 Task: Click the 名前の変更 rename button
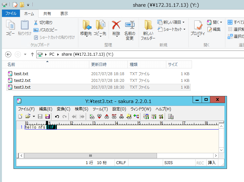(130, 30)
